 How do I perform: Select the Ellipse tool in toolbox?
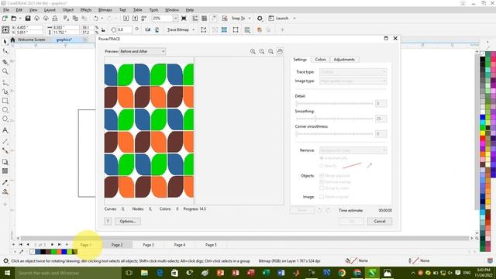point(5,110)
